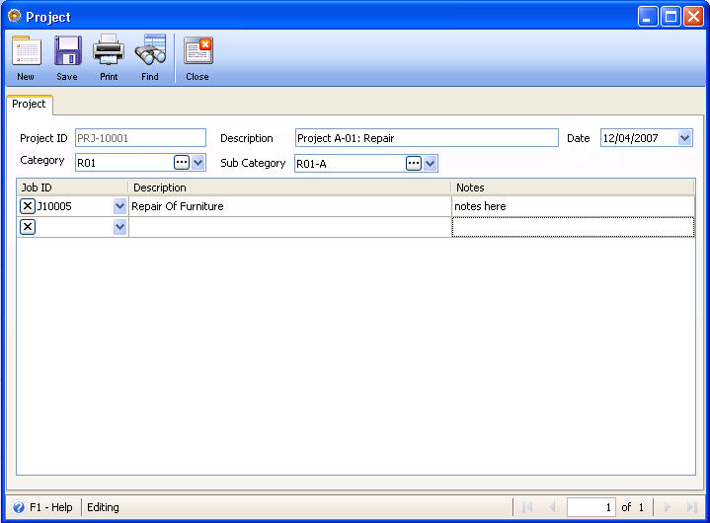The height and width of the screenshot is (523, 710).
Task: Click the 'F1 - Help' status text
Action: coord(50,507)
